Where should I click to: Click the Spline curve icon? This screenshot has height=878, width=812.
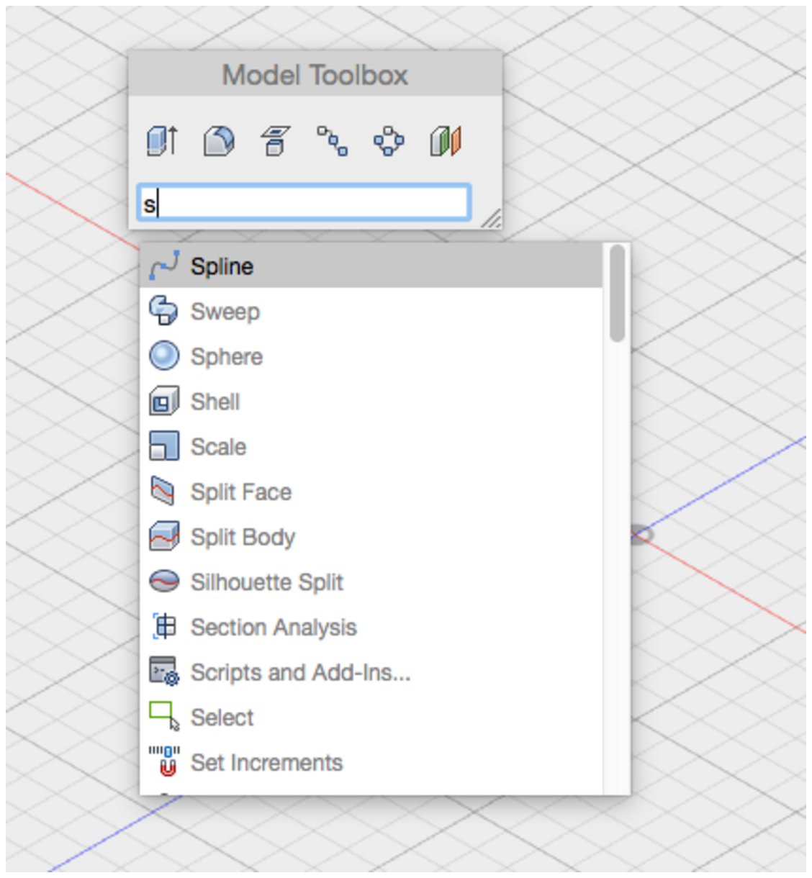(x=164, y=266)
